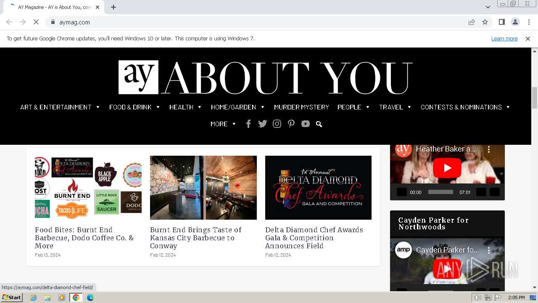Open Delta Diamond Chef Awards Gala article title
538x303 pixels.
click(314, 238)
